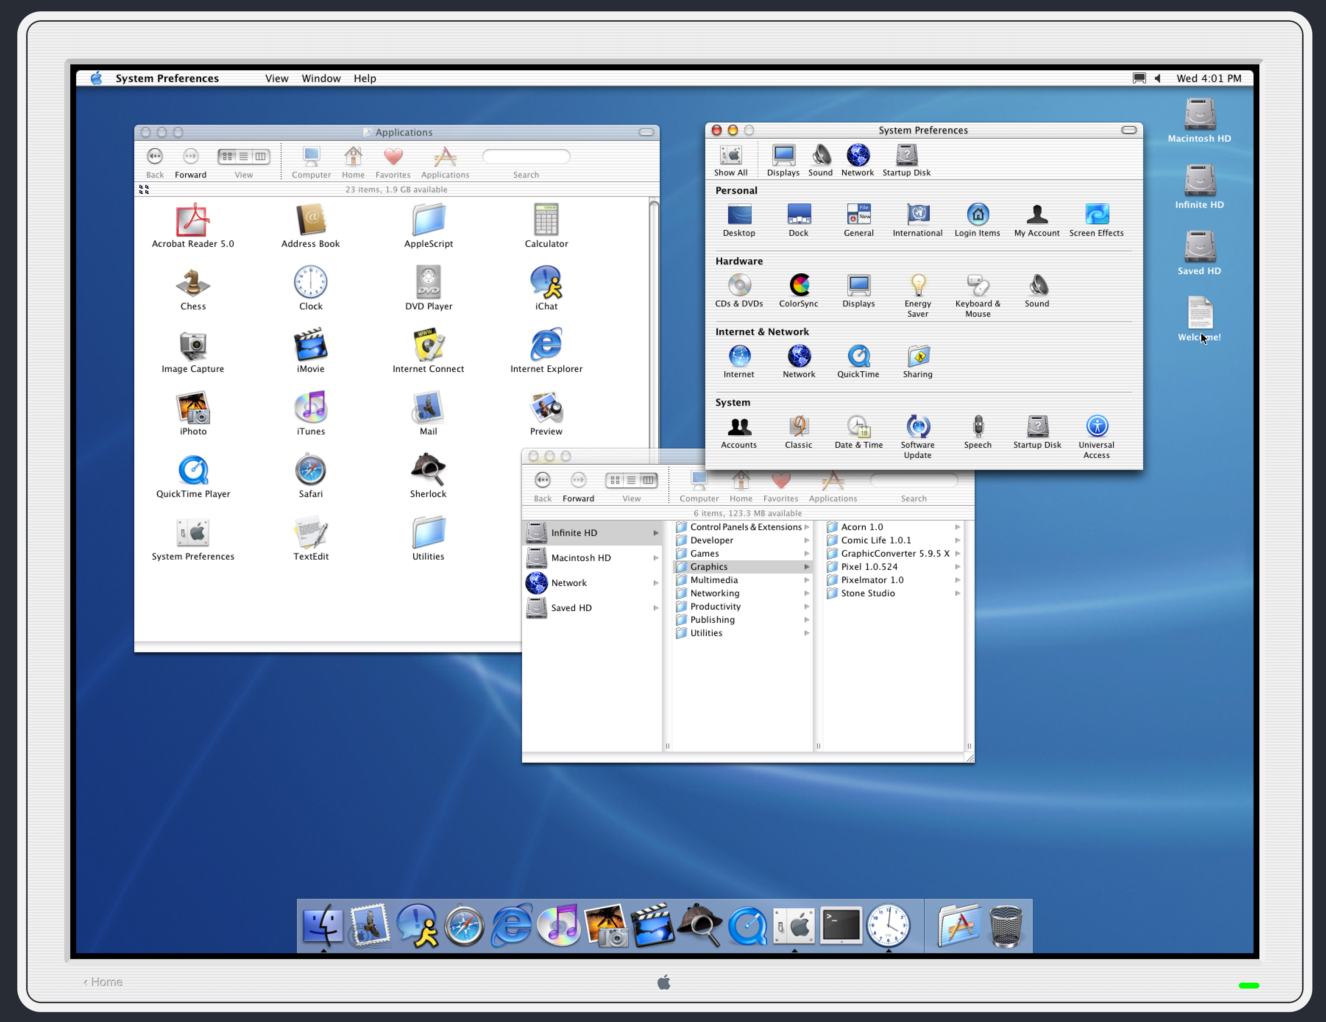Open QuickTime preferences pane
This screenshot has height=1022, width=1326.
click(x=858, y=361)
